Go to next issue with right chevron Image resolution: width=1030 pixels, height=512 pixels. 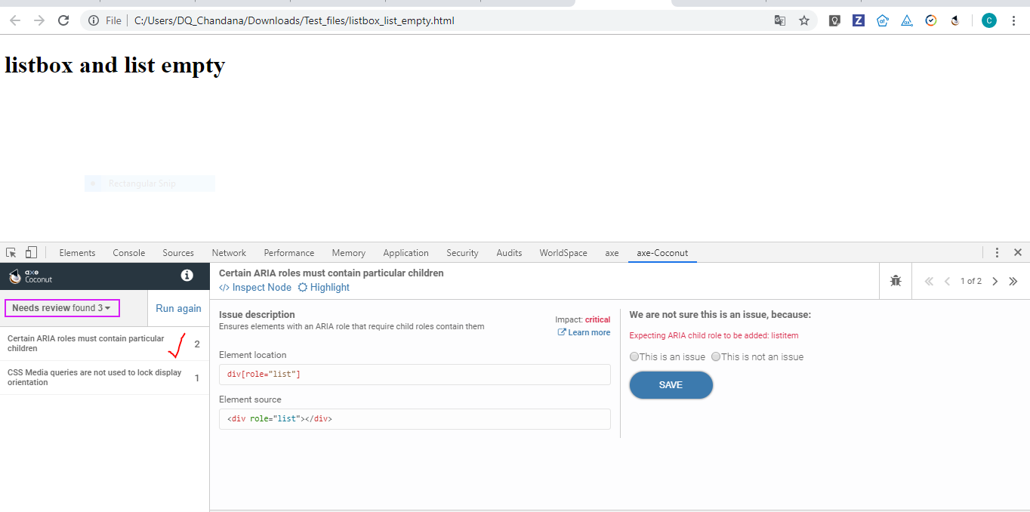[995, 280]
